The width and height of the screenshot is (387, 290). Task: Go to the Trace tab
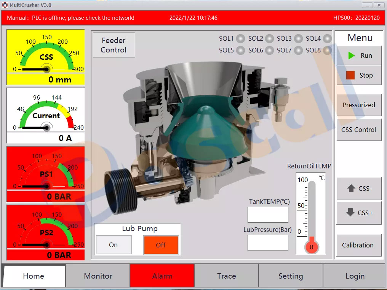click(226, 276)
